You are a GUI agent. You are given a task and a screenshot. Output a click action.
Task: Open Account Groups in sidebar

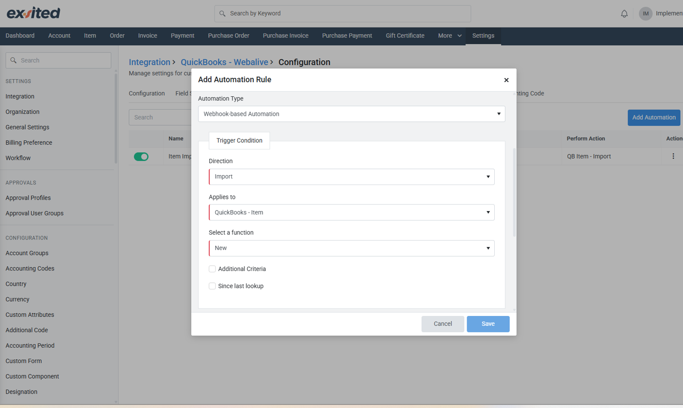click(x=27, y=253)
